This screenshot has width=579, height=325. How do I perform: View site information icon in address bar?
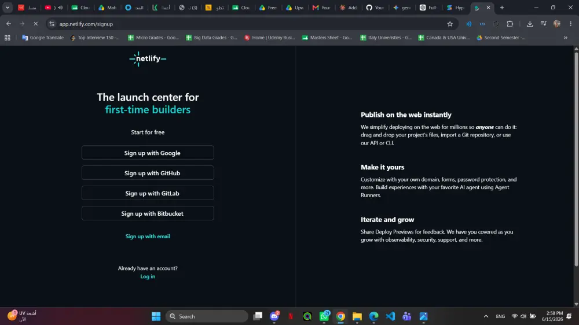point(52,24)
